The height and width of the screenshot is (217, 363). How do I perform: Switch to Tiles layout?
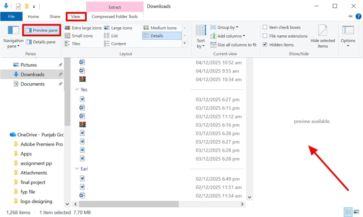pyautogui.click(x=73, y=44)
